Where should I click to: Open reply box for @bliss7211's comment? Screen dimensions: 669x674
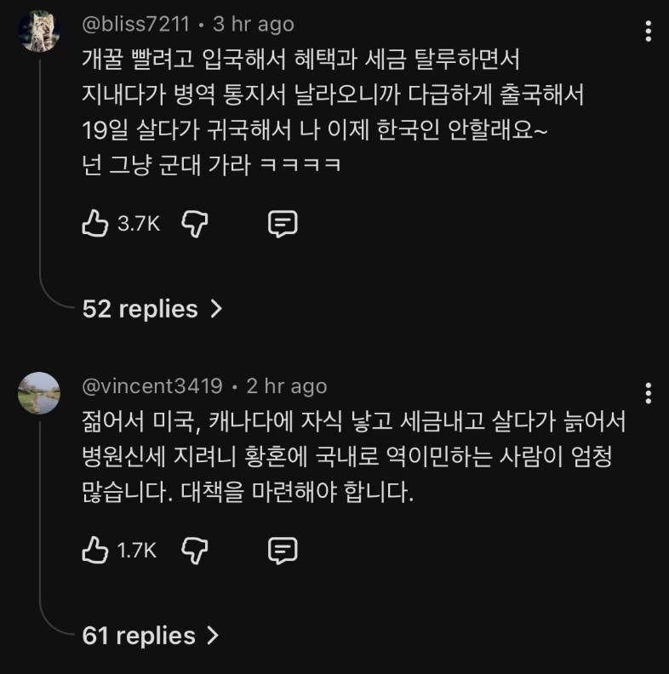pos(283,224)
